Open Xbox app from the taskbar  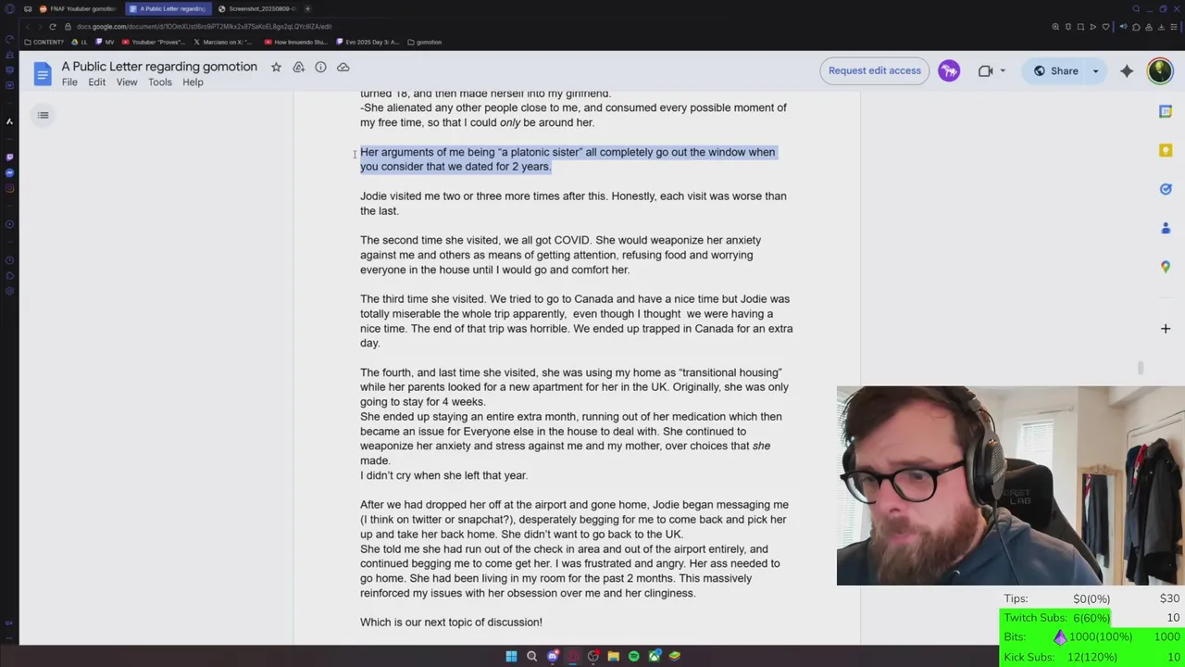tap(655, 656)
